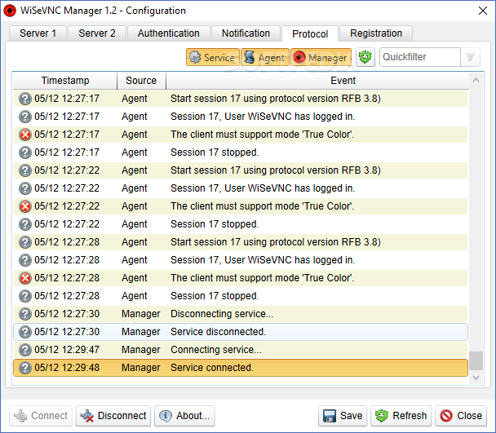
Task: Click the error icon at 12:27:28
Action: pyautogui.click(x=25, y=278)
